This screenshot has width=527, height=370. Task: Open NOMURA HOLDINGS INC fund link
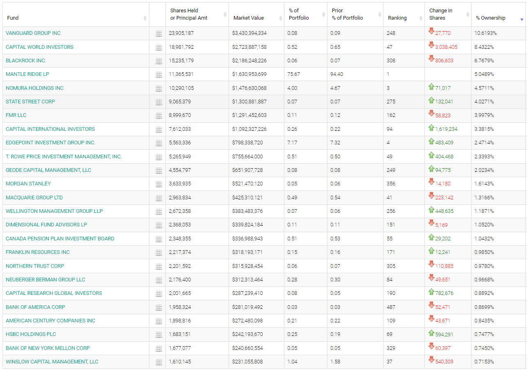point(34,88)
